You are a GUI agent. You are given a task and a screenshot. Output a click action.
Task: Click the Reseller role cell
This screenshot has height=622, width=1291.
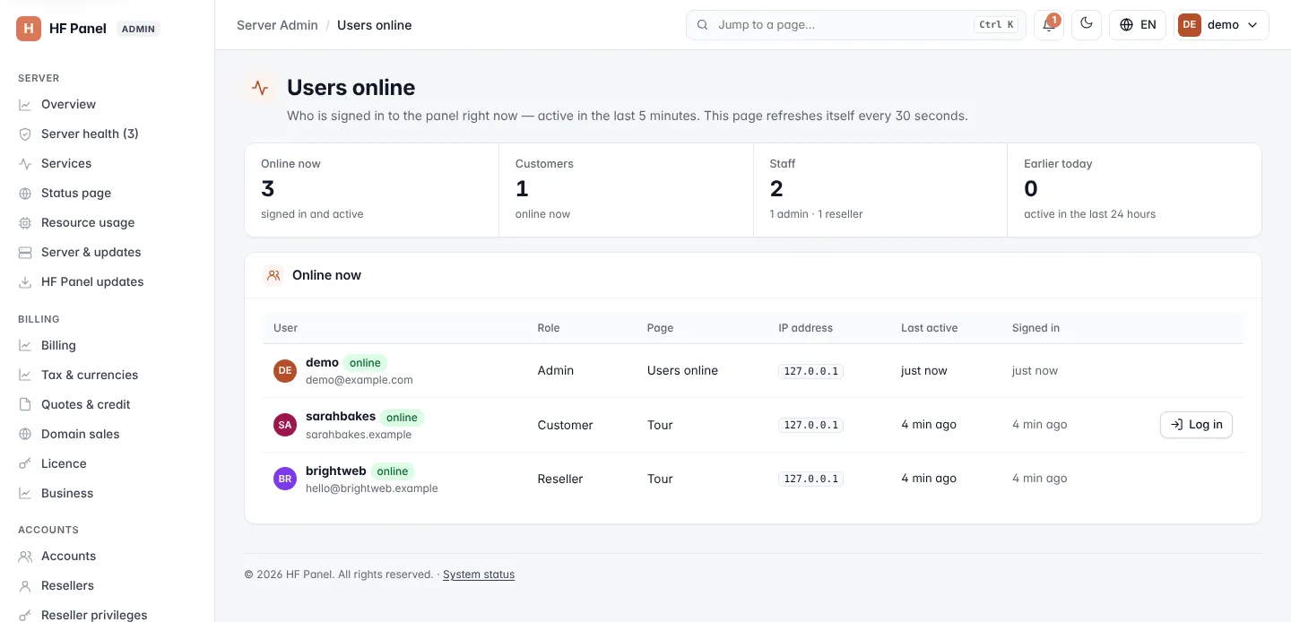pos(560,479)
